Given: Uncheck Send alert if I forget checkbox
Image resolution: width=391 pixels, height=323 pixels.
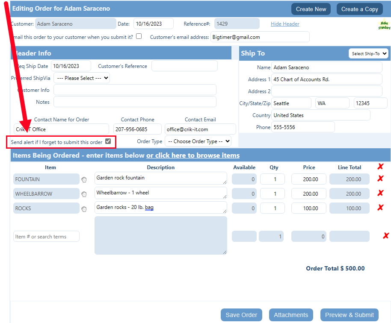Looking at the screenshot, I should pyautogui.click(x=108, y=141).
